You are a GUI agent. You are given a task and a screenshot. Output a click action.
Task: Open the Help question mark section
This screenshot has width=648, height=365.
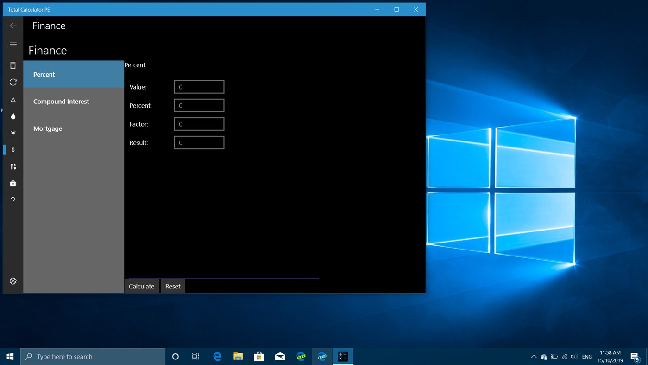coord(13,200)
